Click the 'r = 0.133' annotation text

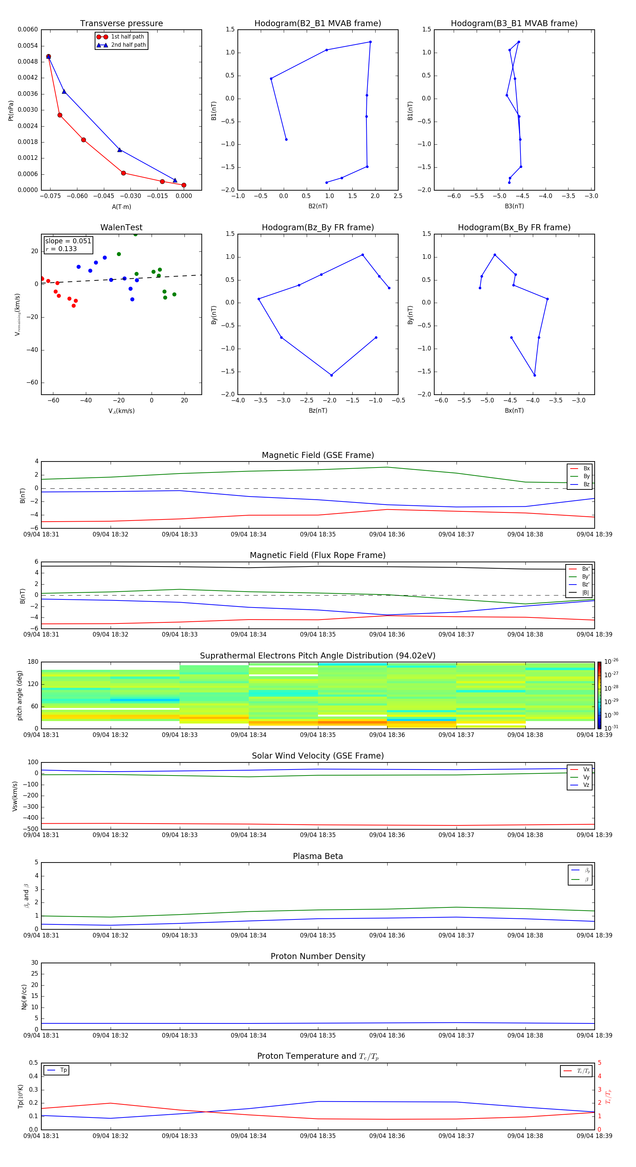tap(61, 249)
